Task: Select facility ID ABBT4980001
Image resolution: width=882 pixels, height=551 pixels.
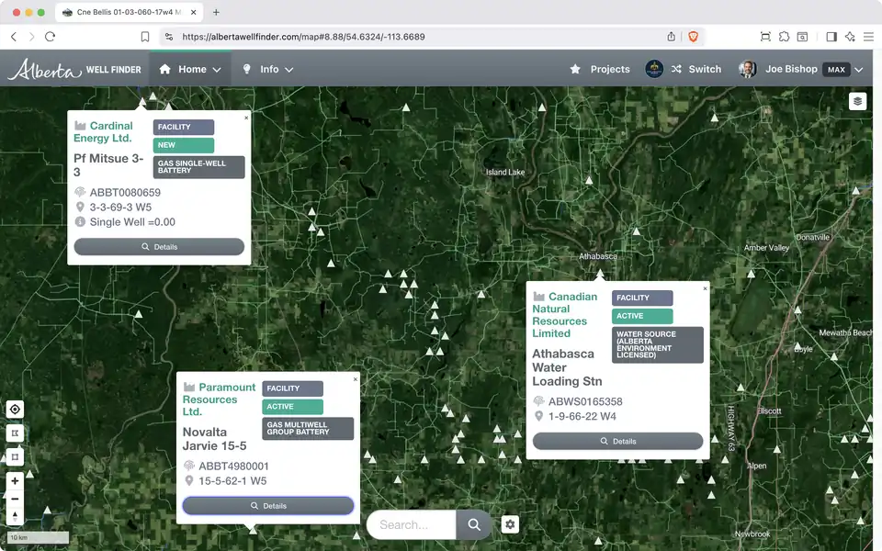Action: 233,467
